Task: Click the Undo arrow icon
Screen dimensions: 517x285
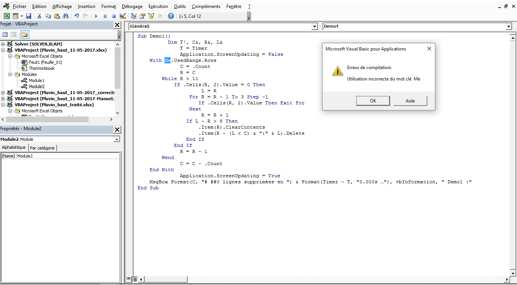Action: (x=76, y=16)
